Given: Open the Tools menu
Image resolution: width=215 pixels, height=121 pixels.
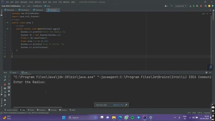Looking at the screenshot, I should 55,2.
